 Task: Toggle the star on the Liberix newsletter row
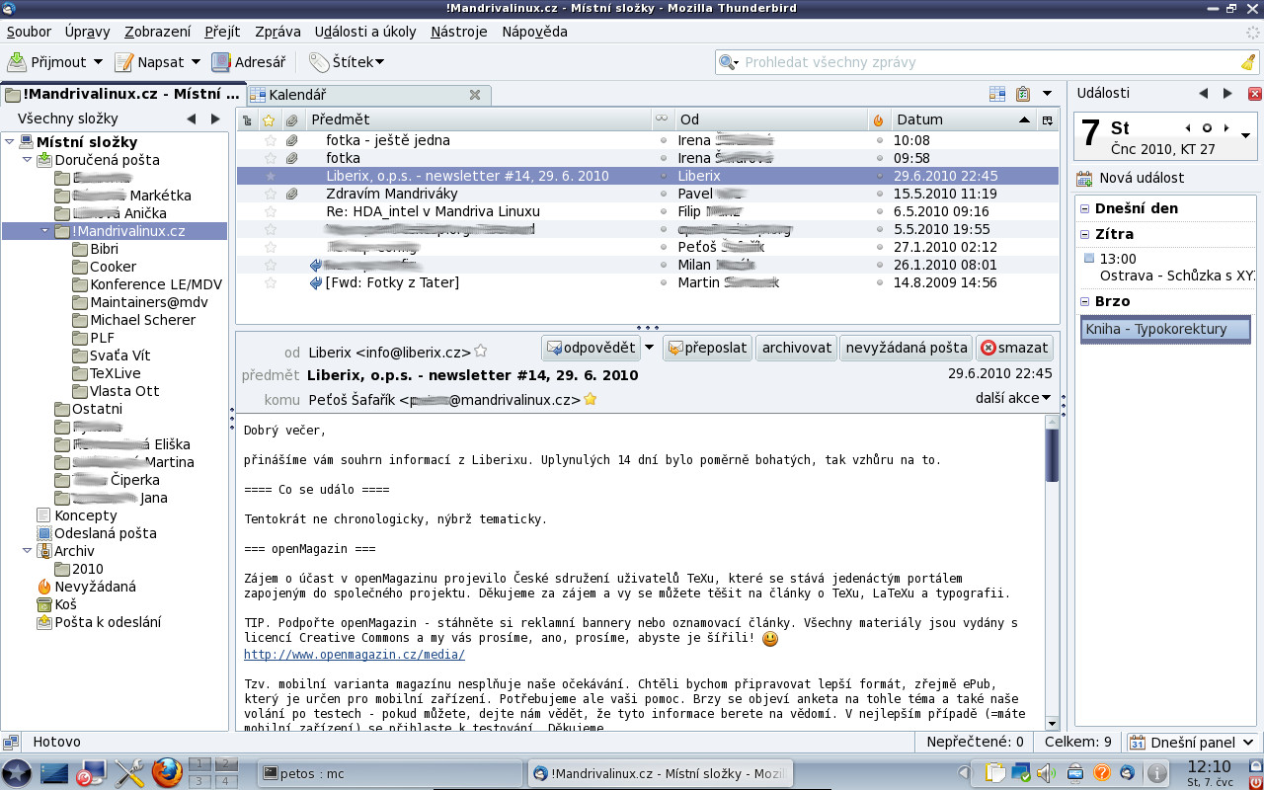click(x=271, y=176)
